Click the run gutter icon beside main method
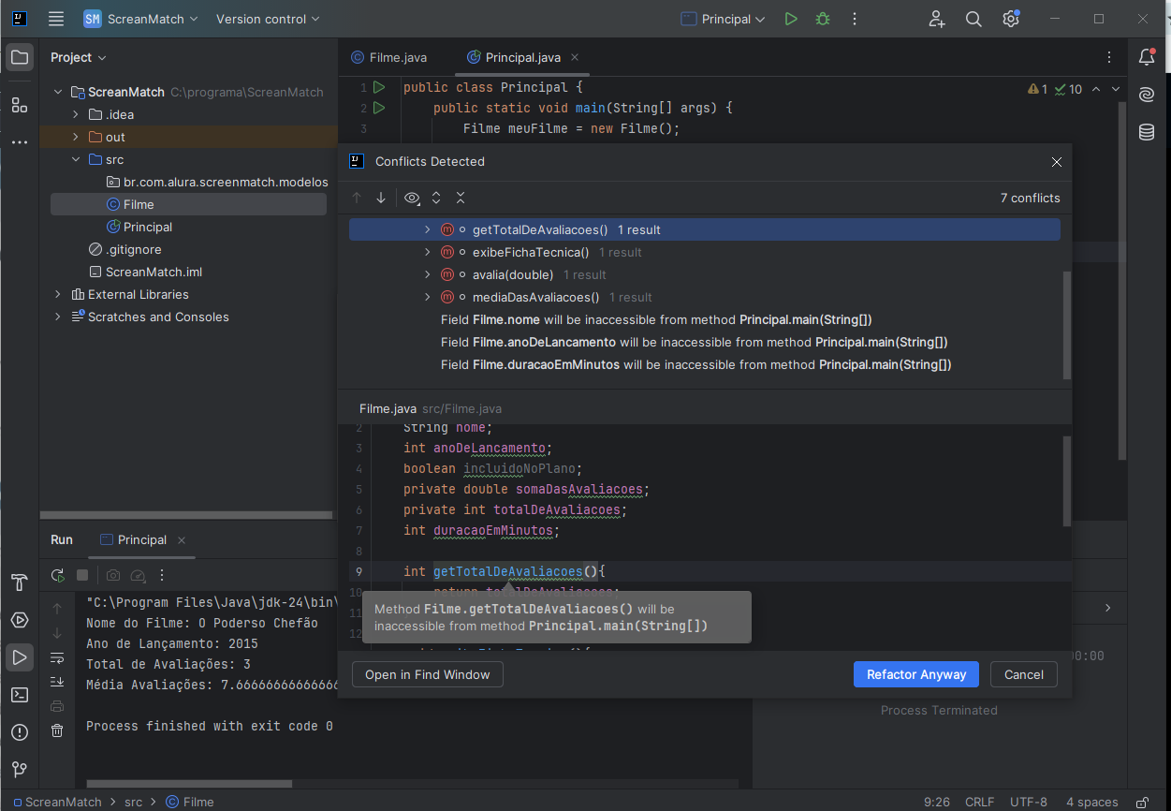Image resolution: width=1171 pixels, height=811 pixels. (x=379, y=108)
